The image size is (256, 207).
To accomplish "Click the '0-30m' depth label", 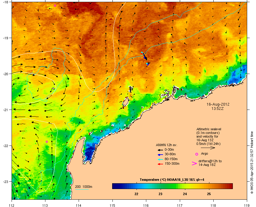I will click(x=169, y=149).
